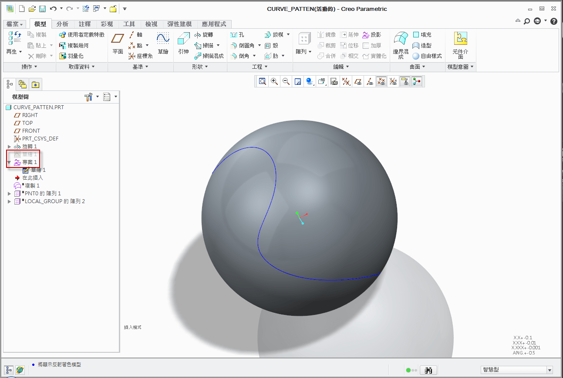
Task: Click the zoom in magnifier icon
Action: click(274, 81)
